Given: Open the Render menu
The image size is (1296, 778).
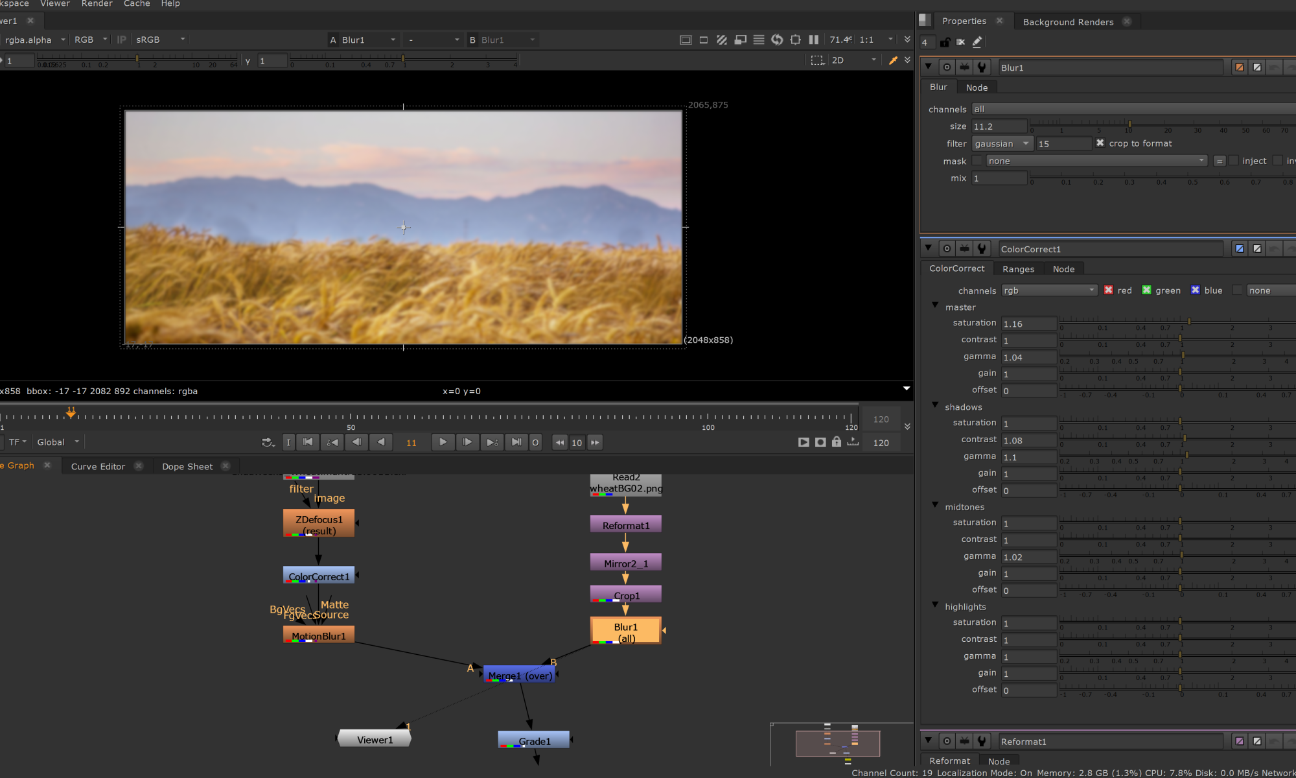Looking at the screenshot, I should [x=97, y=4].
